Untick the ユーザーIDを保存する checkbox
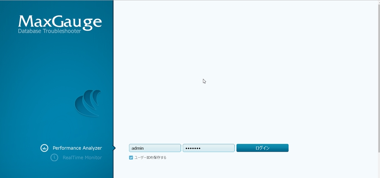 (x=131, y=157)
